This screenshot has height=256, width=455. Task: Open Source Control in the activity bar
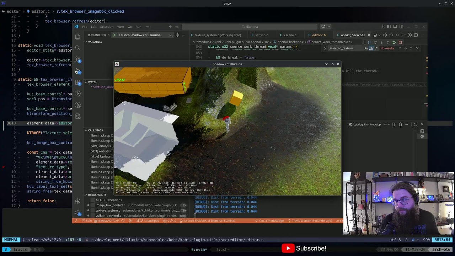[78, 60]
